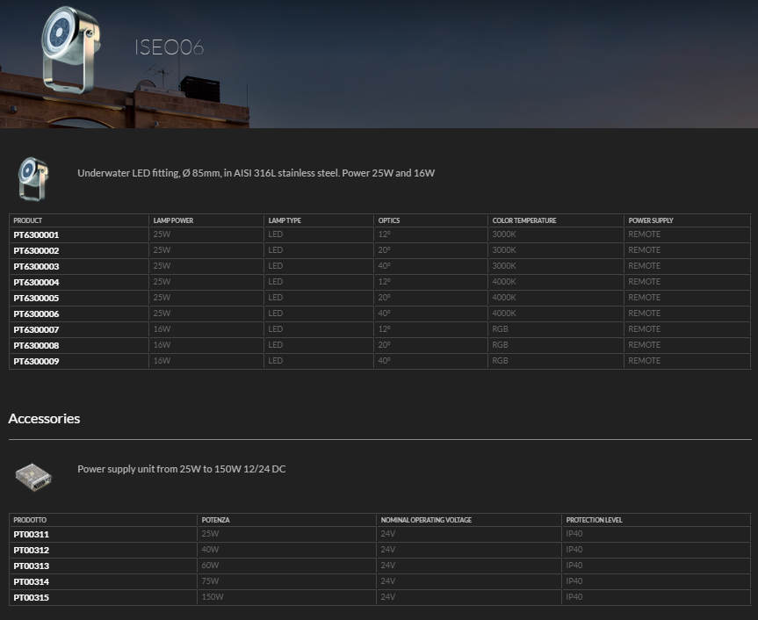Click the small underwater LED fitting thumbnail
The image size is (758, 620).
33,178
